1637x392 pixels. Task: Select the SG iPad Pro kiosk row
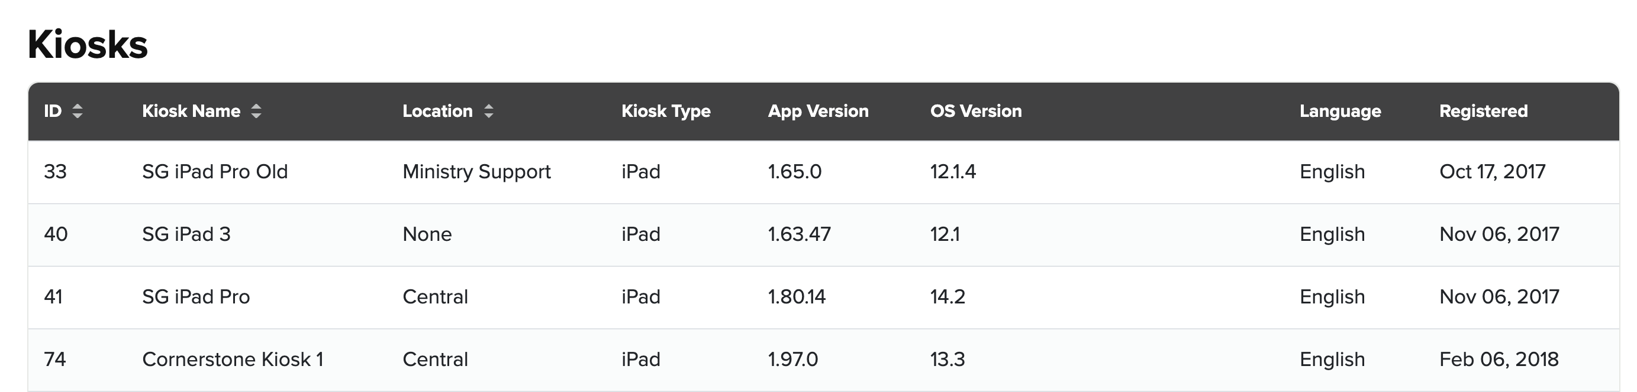(196, 297)
